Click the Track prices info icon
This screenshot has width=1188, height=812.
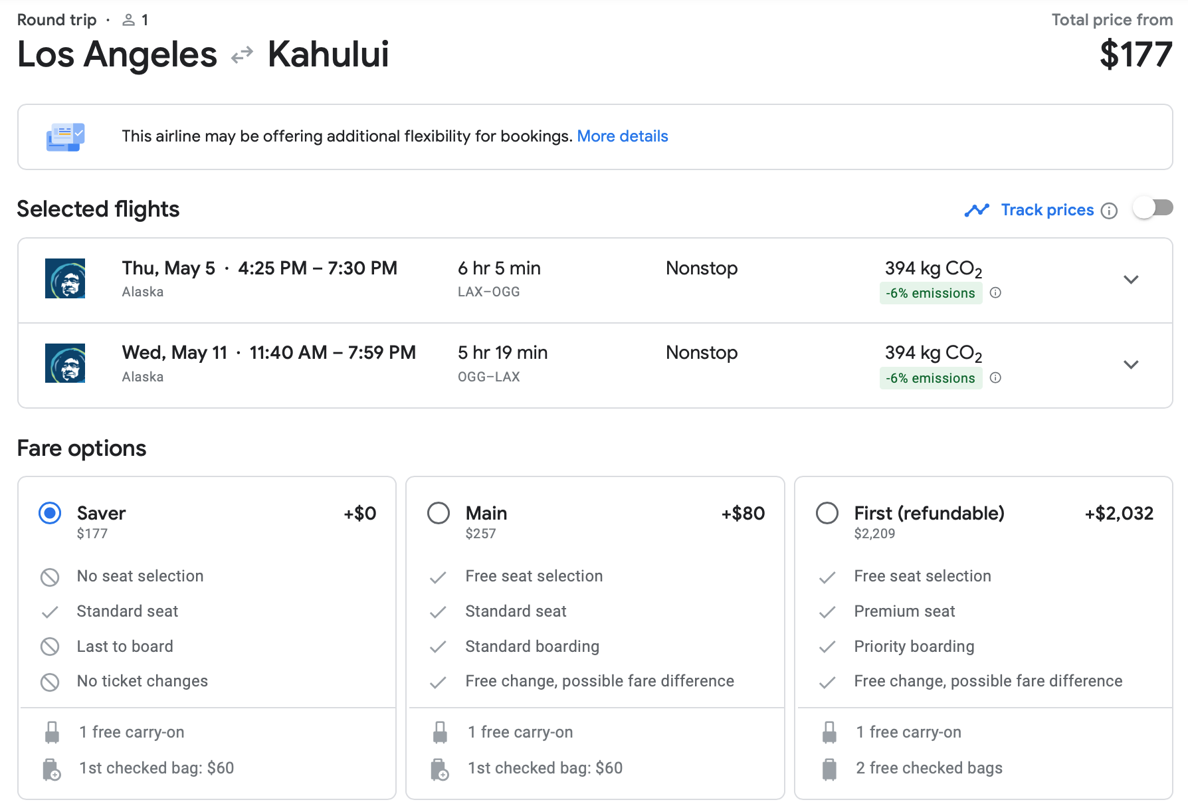coord(1109,211)
